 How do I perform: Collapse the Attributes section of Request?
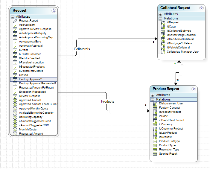[x=13, y=17]
